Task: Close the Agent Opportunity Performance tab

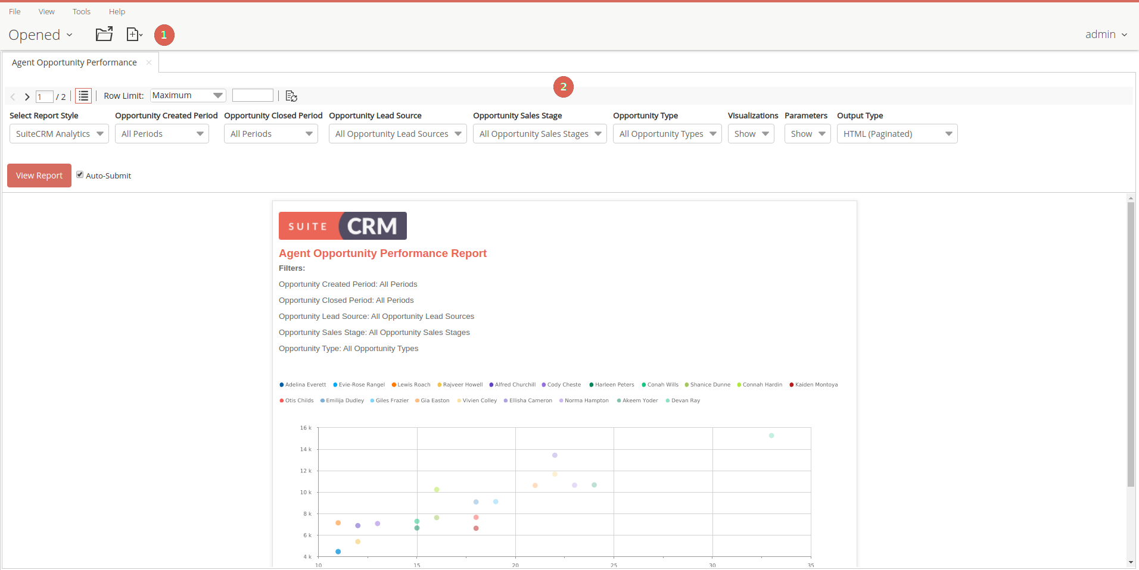Action: click(x=149, y=62)
